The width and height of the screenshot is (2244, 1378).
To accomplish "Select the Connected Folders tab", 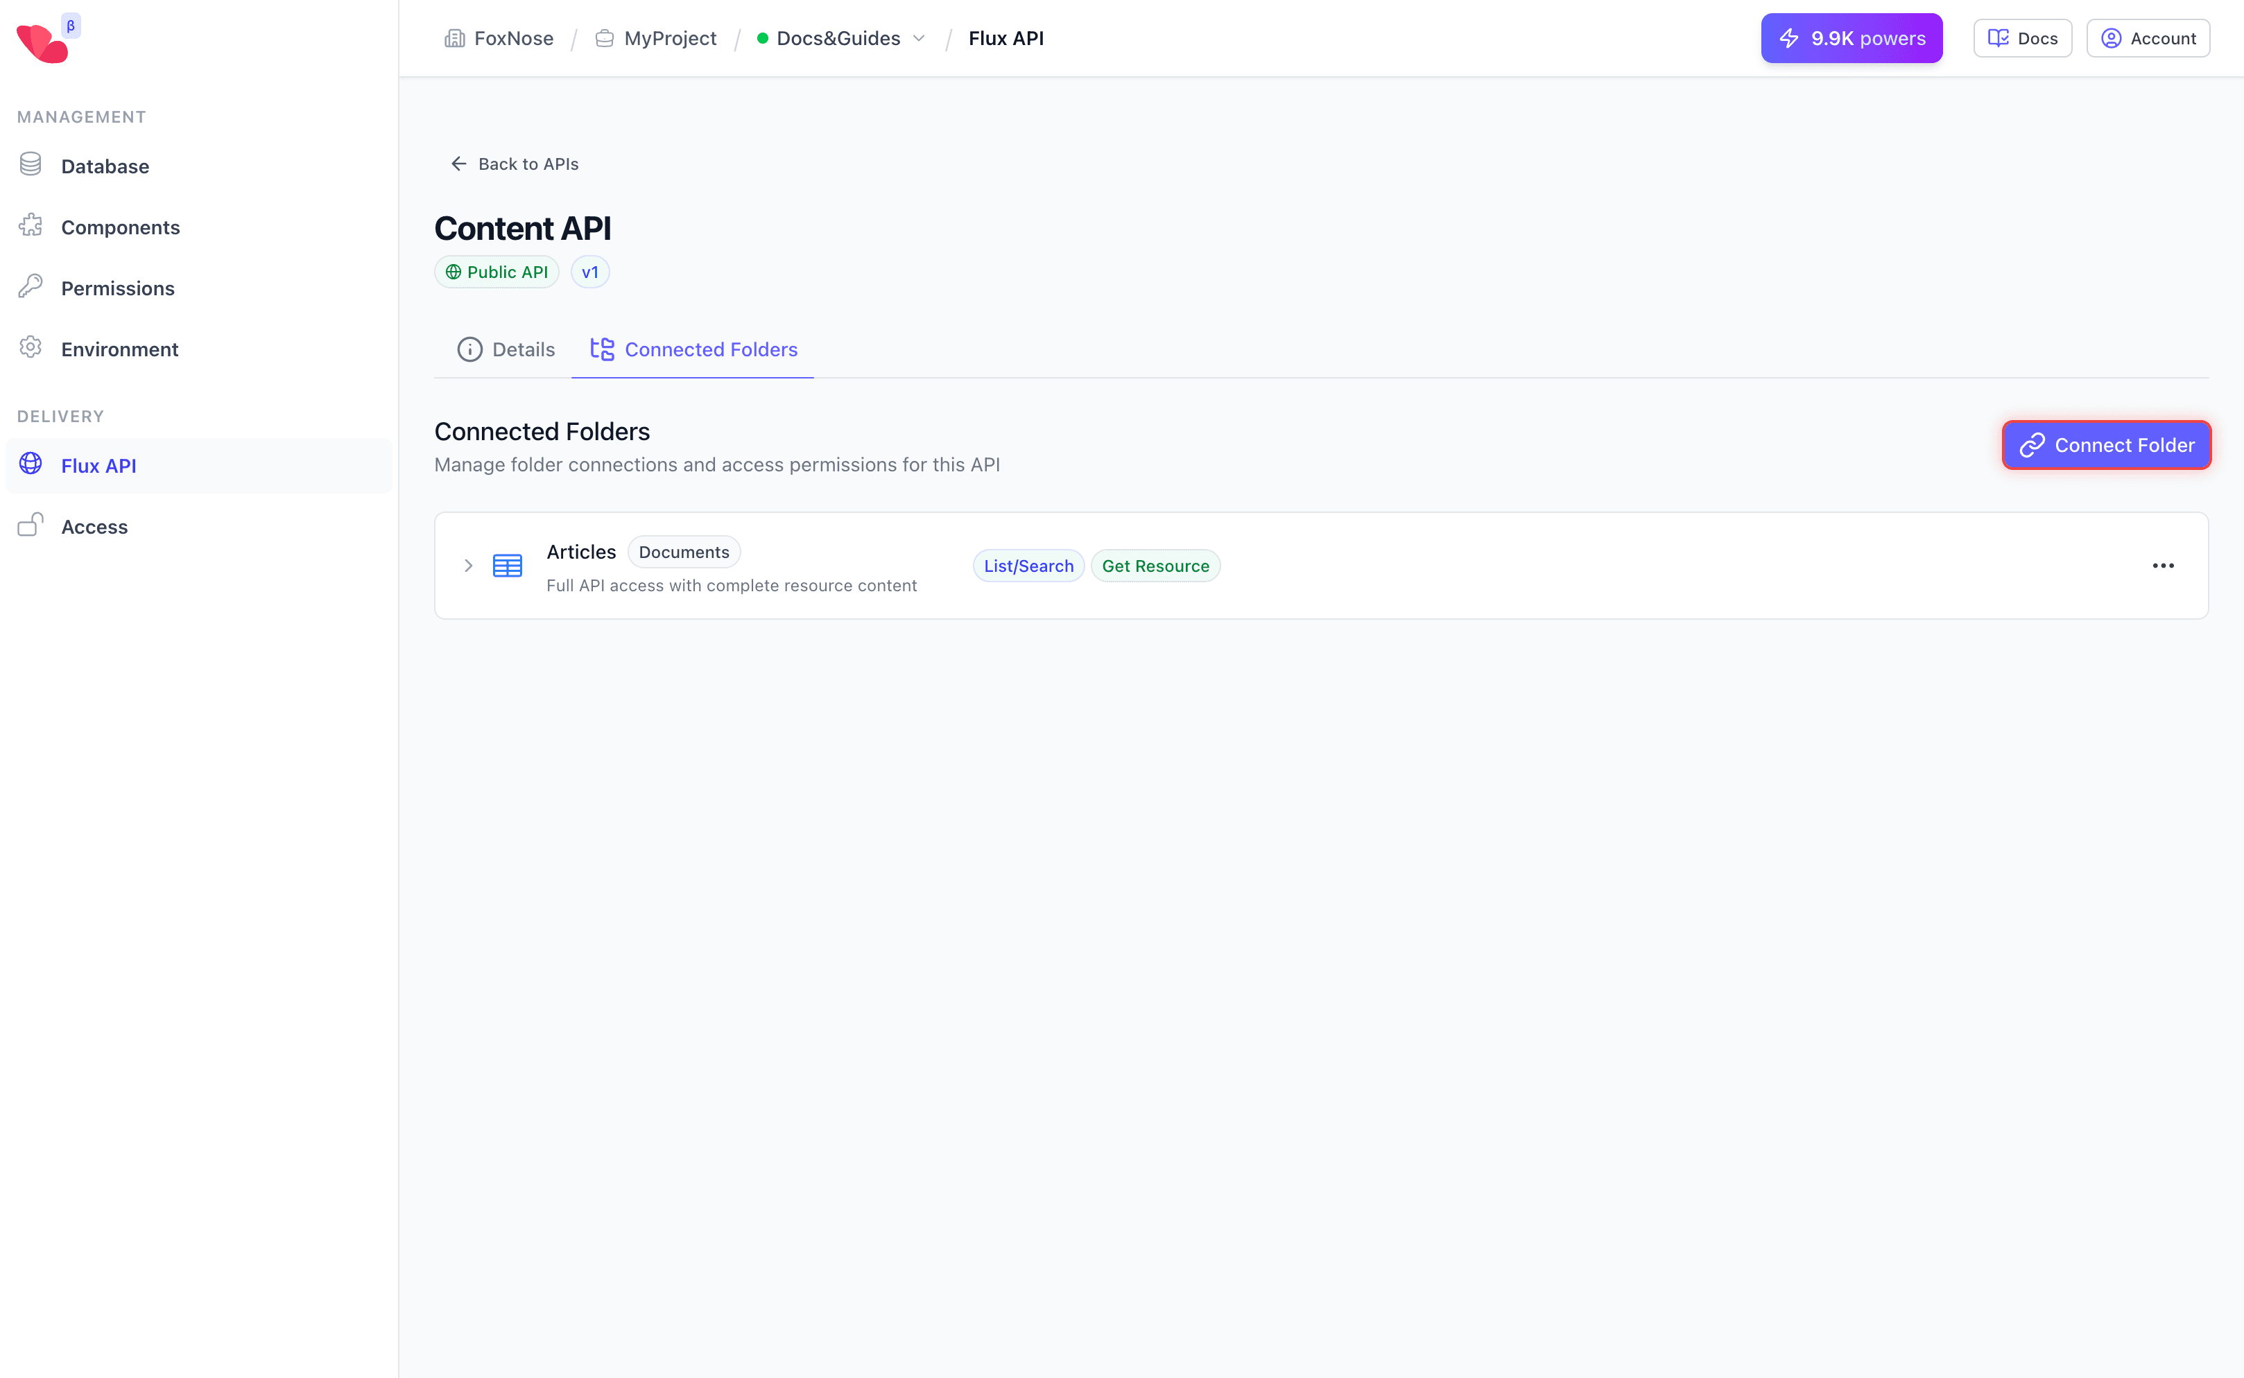I will (x=693, y=350).
